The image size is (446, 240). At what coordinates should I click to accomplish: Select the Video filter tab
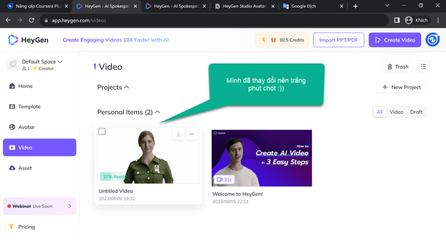tap(396, 112)
